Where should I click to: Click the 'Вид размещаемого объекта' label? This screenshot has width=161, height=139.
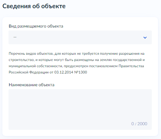36,26
